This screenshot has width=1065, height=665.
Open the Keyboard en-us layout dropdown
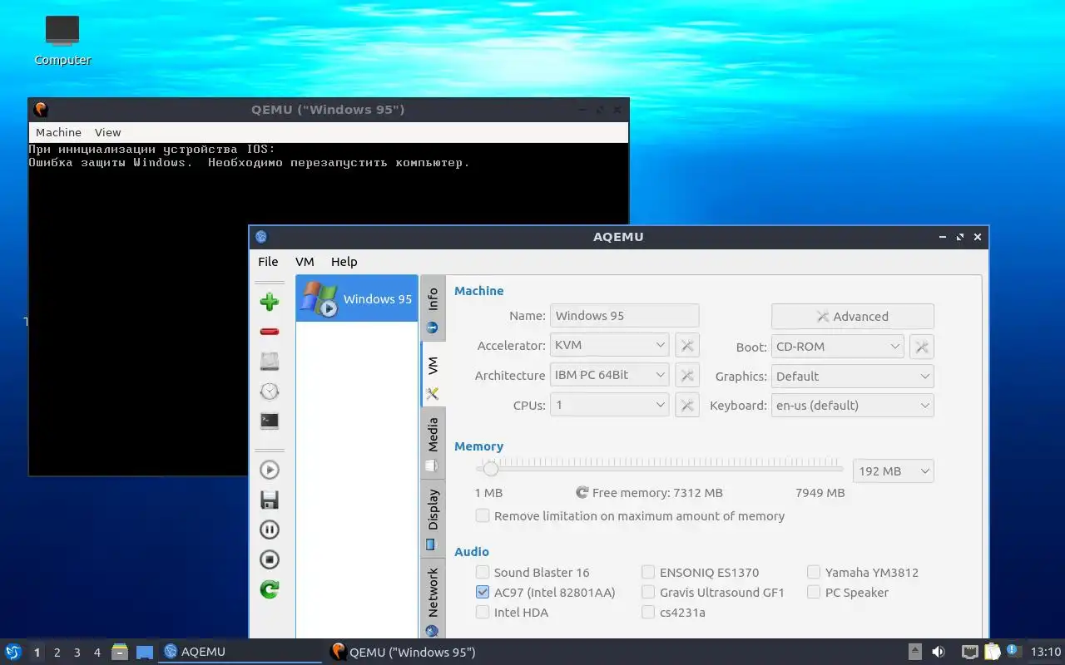tap(852, 406)
